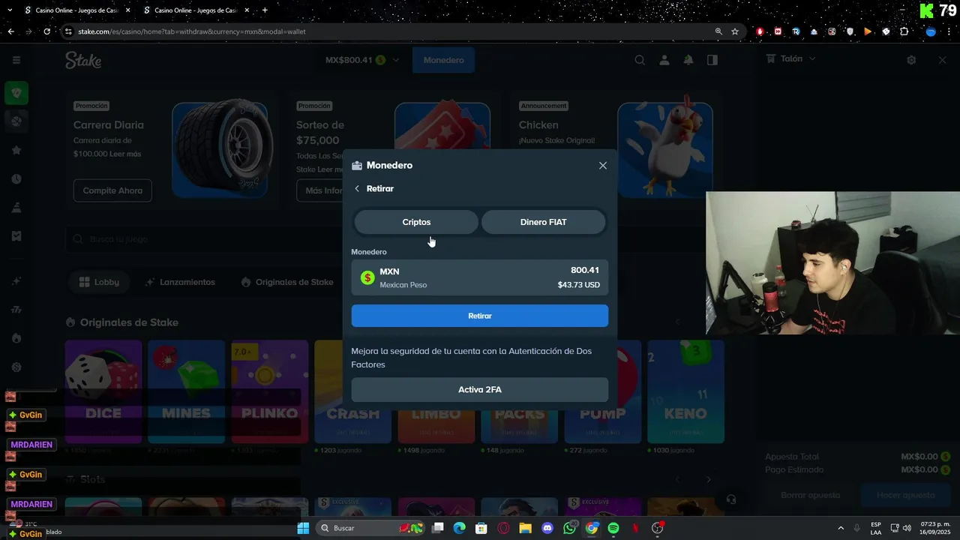Image resolution: width=960 pixels, height=540 pixels.
Task: Click the MXN dollar coin icon
Action: [367, 277]
